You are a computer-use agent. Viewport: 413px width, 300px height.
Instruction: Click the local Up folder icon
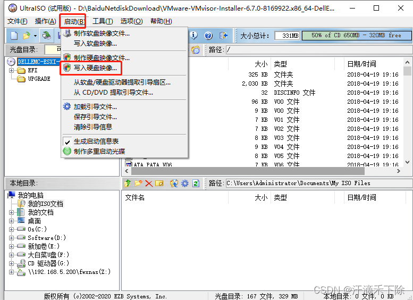(x=128, y=183)
